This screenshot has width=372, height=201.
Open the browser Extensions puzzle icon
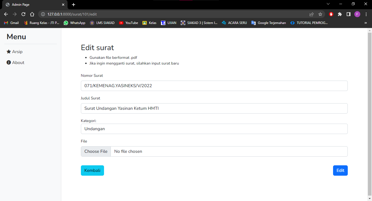tap(340, 14)
